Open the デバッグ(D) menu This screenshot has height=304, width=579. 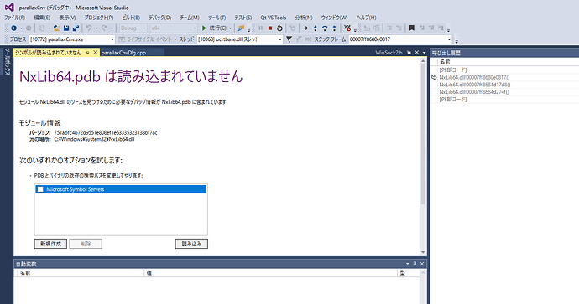(160, 18)
